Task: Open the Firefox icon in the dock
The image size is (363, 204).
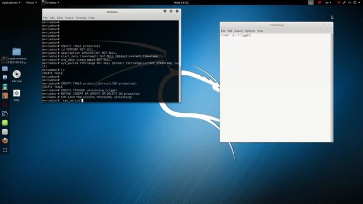Action: pyautogui.click(x=5, y=141)
